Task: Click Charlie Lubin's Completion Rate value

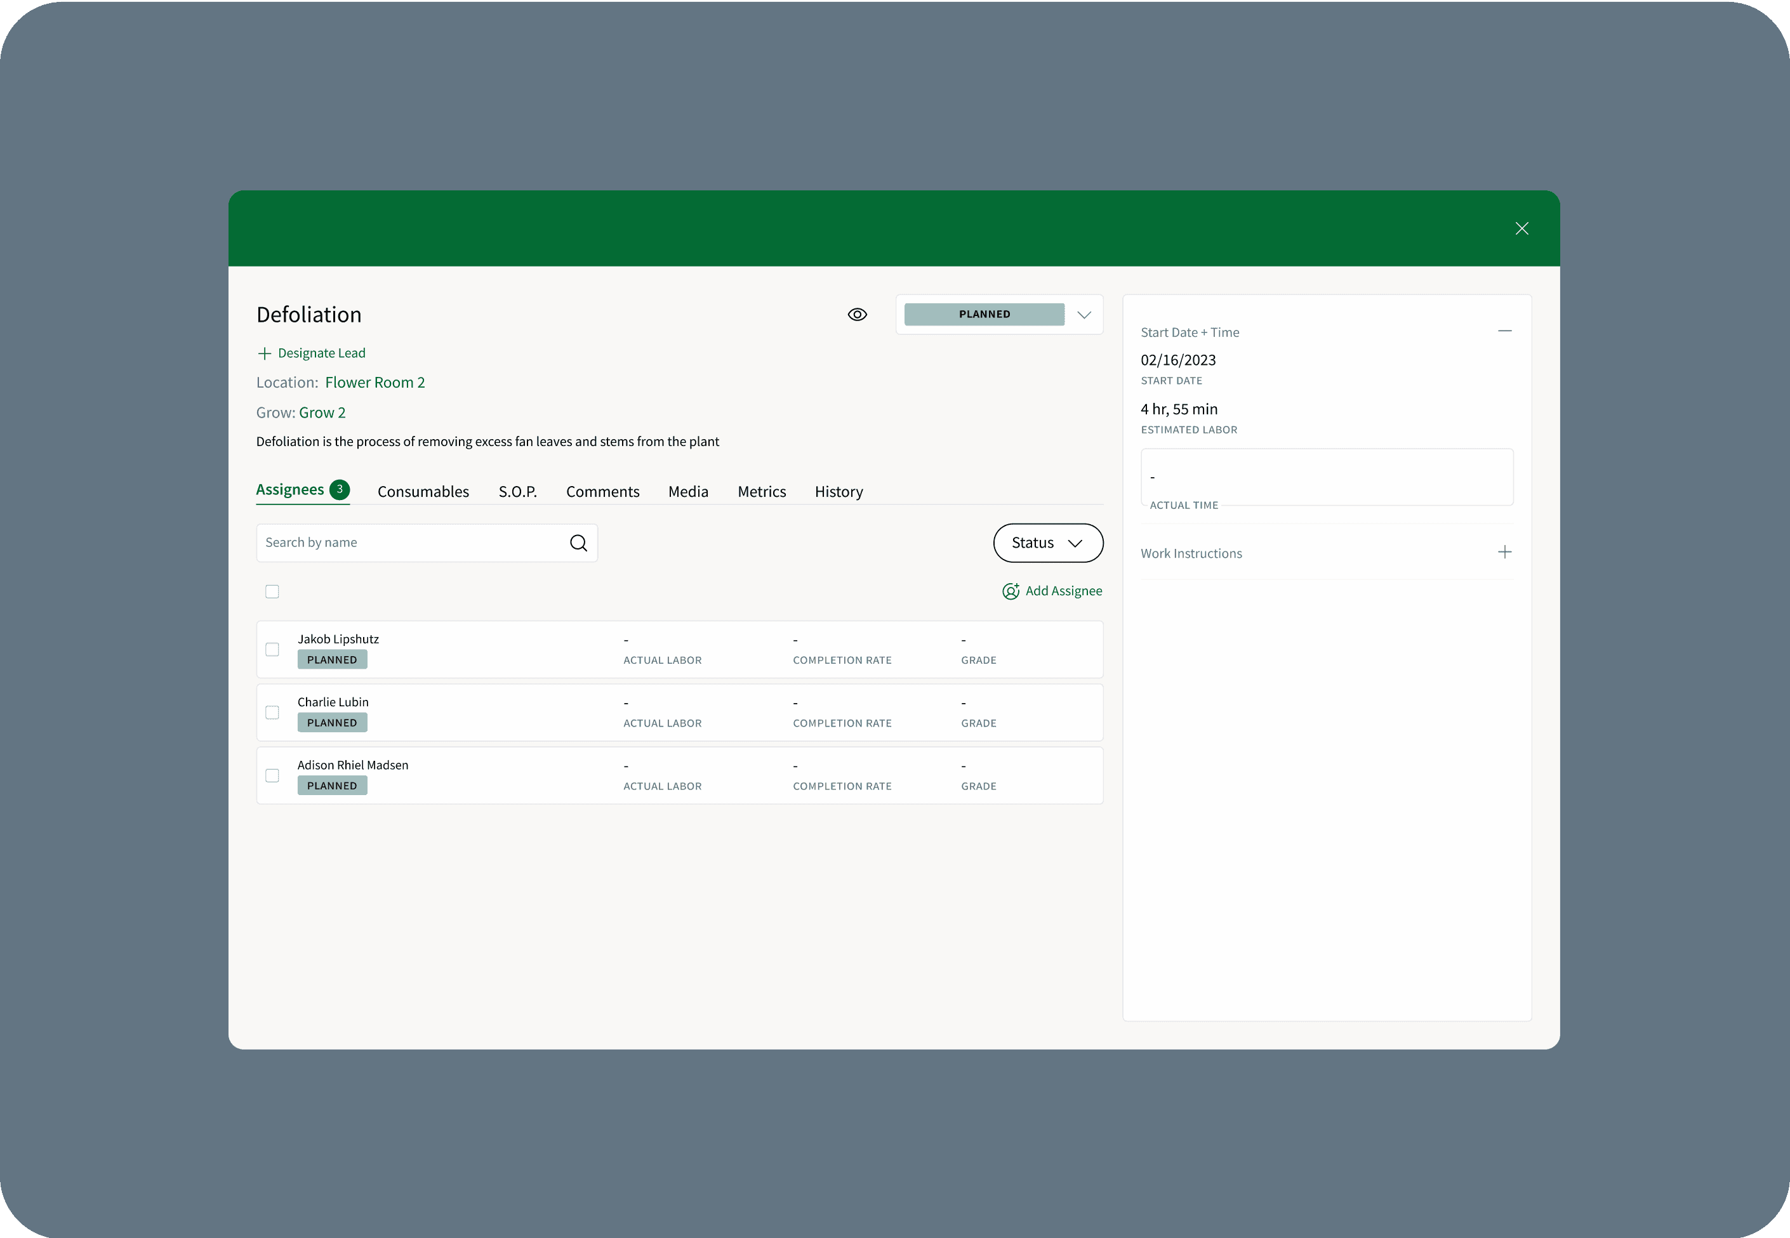Action: click(795, 703)
